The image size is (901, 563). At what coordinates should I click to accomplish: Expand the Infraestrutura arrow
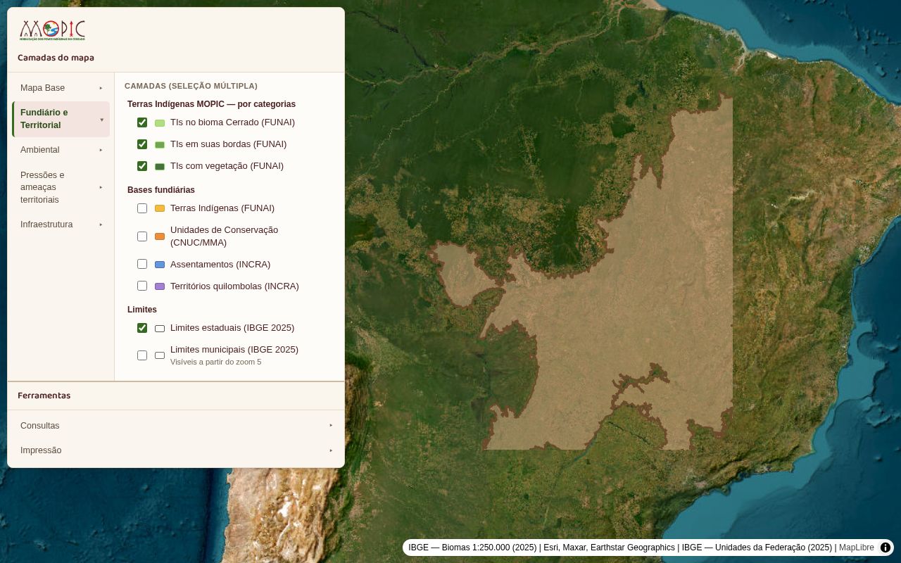coord(101,224)
